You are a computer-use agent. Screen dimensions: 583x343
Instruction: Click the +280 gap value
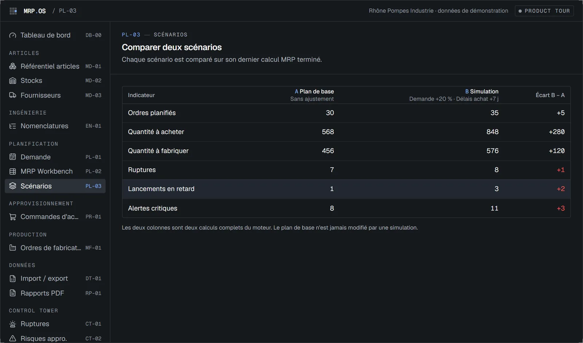(557, 132)
